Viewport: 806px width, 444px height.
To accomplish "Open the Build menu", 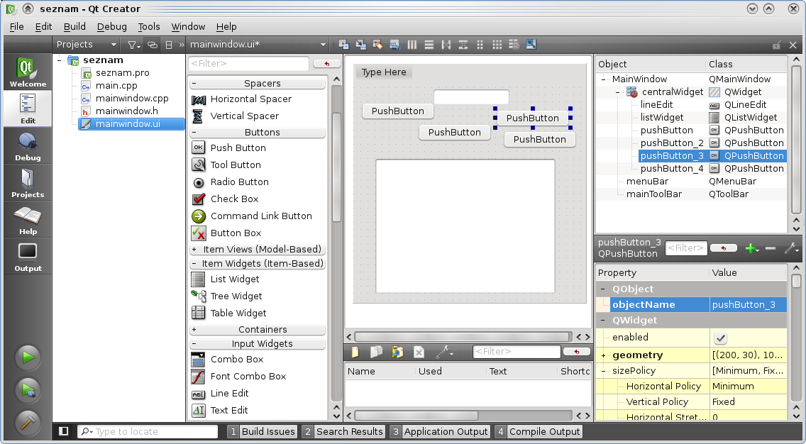I will [74, 27].
